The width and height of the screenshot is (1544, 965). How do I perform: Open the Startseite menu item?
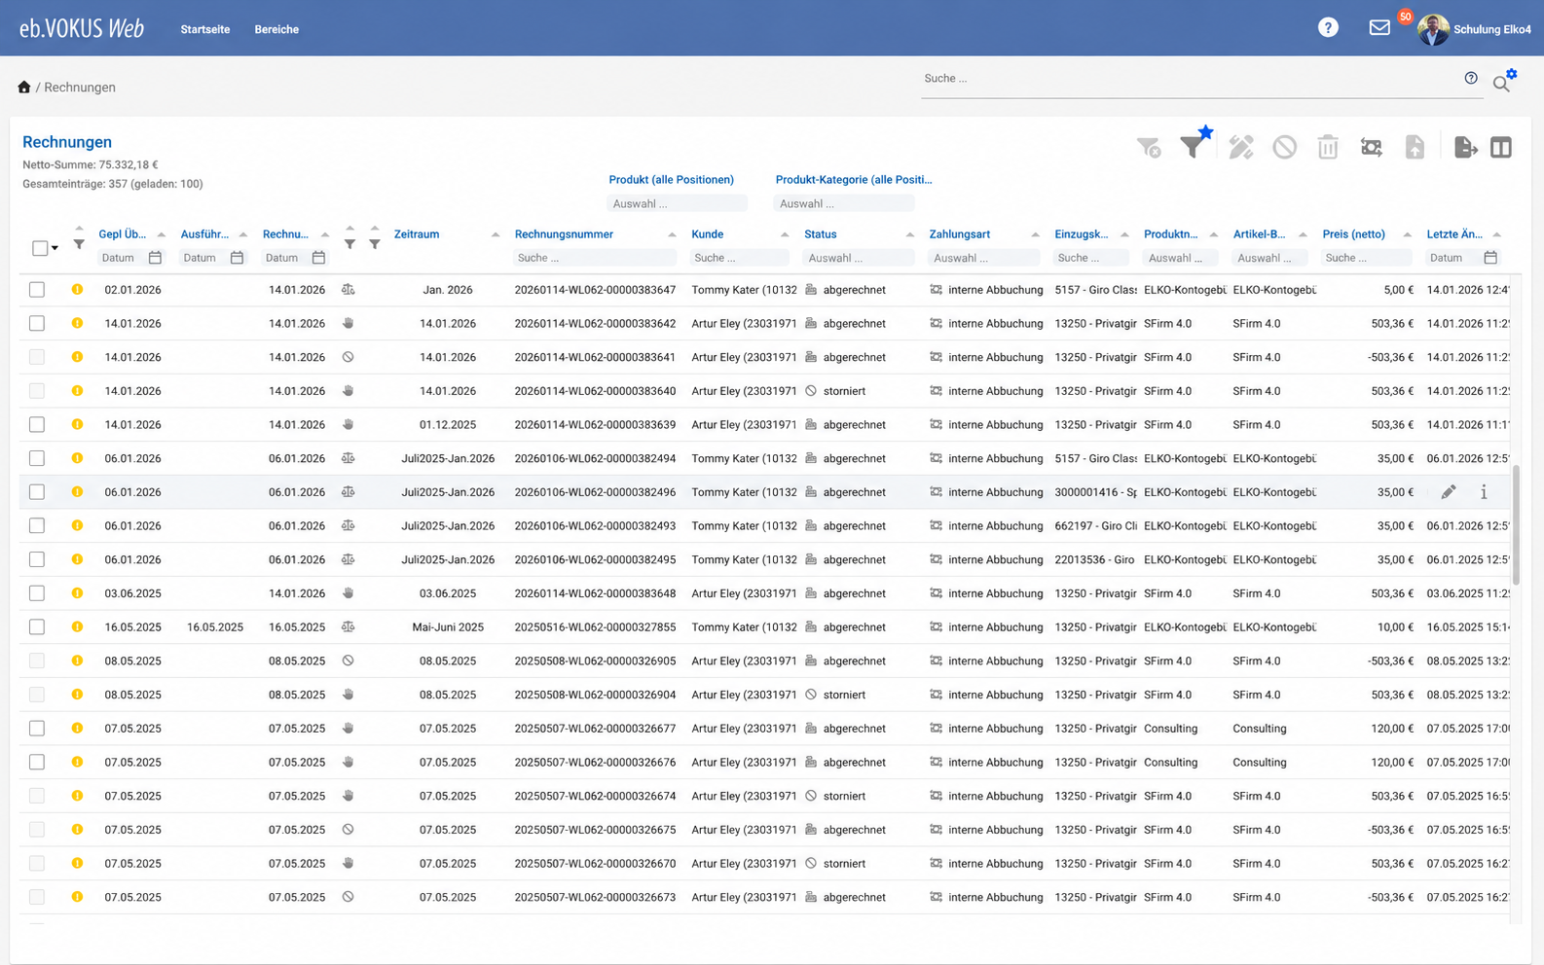[205, 29]
